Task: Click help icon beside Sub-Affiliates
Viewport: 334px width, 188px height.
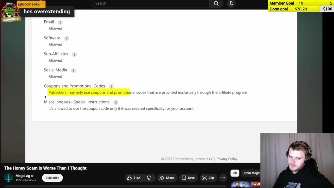Action: (x=74, y=54)
